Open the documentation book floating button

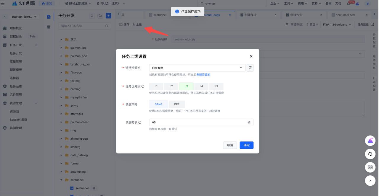[370, 167]
